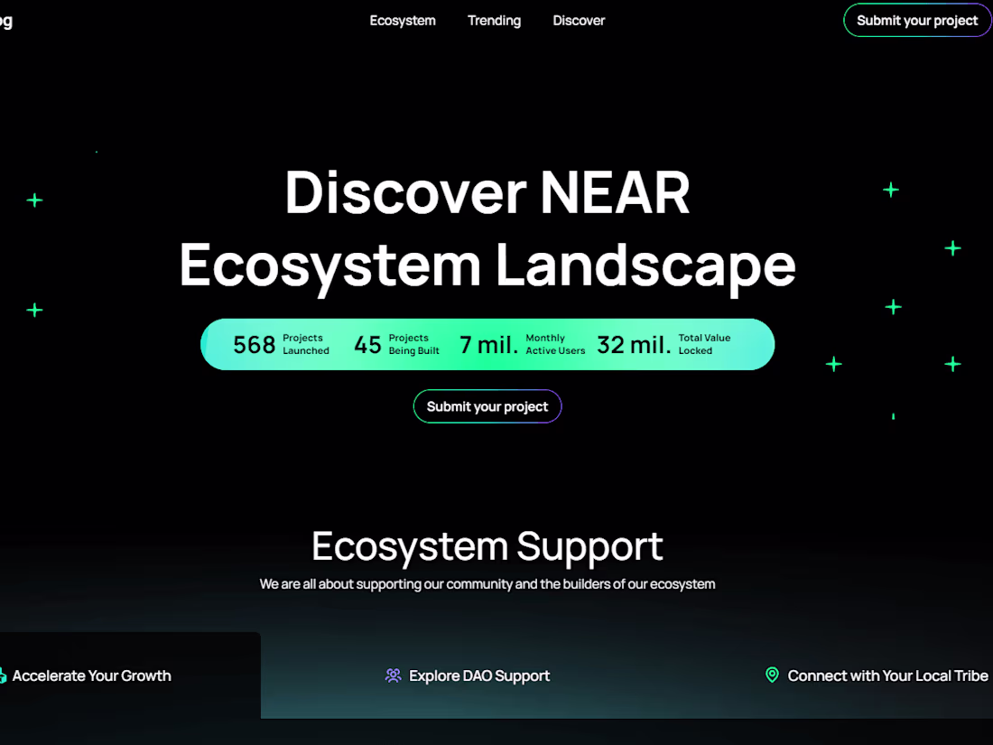Click the 45 Projects Being Built stat
This screenshot has height=745, width=993.
tap(399, 344)
